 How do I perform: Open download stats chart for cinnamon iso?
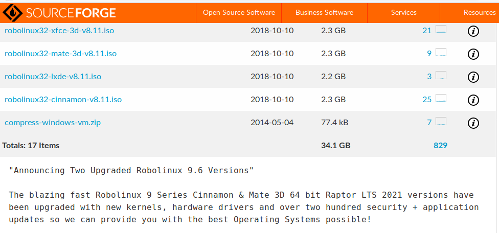click(x=441, y=98)
